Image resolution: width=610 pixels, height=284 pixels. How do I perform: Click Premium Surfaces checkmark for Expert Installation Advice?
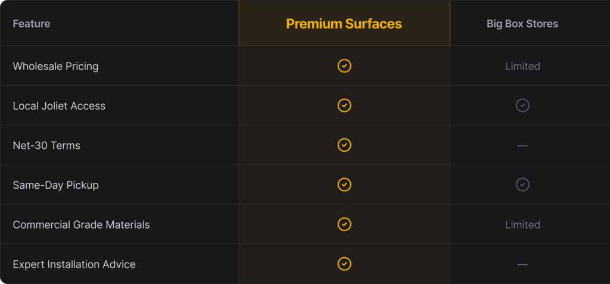click(344, 264)
